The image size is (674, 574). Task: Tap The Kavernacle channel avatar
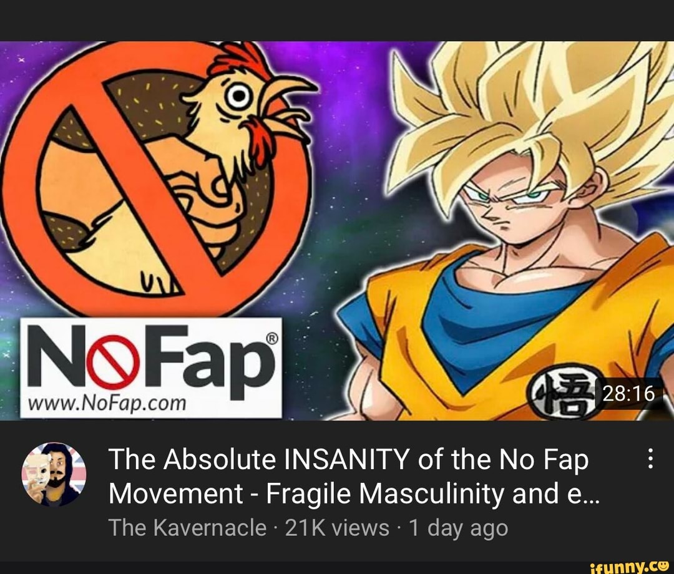[x=54, y=474]
